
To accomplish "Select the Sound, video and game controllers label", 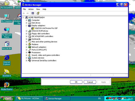I will coord(46,55).
